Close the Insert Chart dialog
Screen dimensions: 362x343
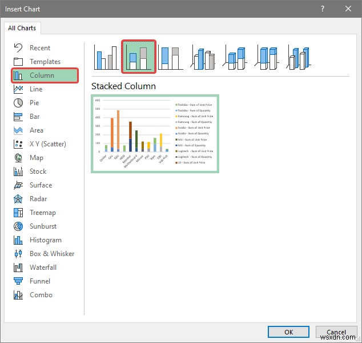pyautogui.click(x=348, y=9)
